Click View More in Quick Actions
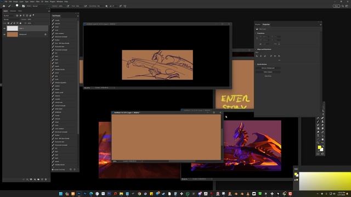Viewport: 351px width, 197px height. click(x=268, y=76)
